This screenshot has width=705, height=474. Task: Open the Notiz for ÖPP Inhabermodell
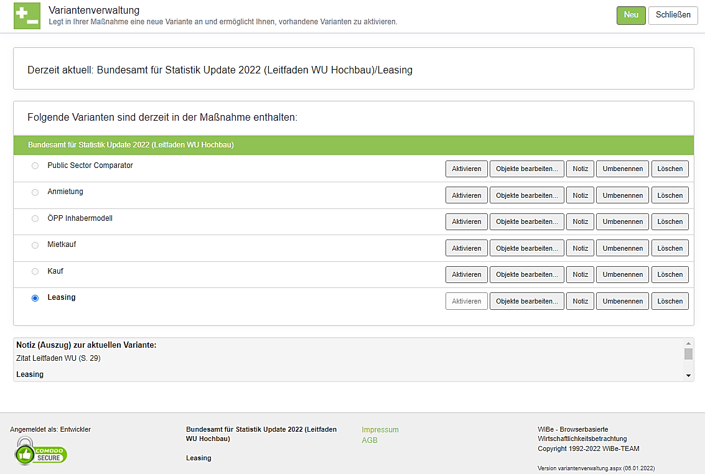point(580,222)
